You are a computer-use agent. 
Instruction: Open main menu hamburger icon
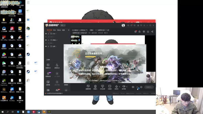144,25
